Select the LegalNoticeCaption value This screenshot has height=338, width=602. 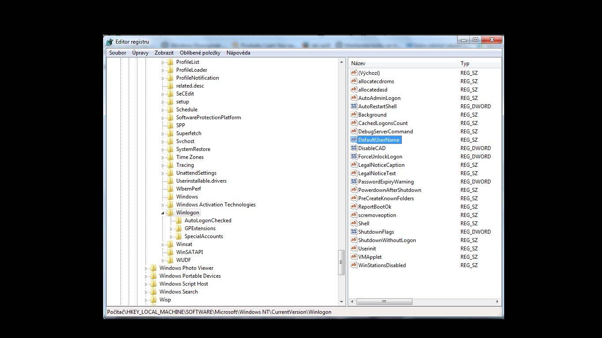tap(381, 165)
